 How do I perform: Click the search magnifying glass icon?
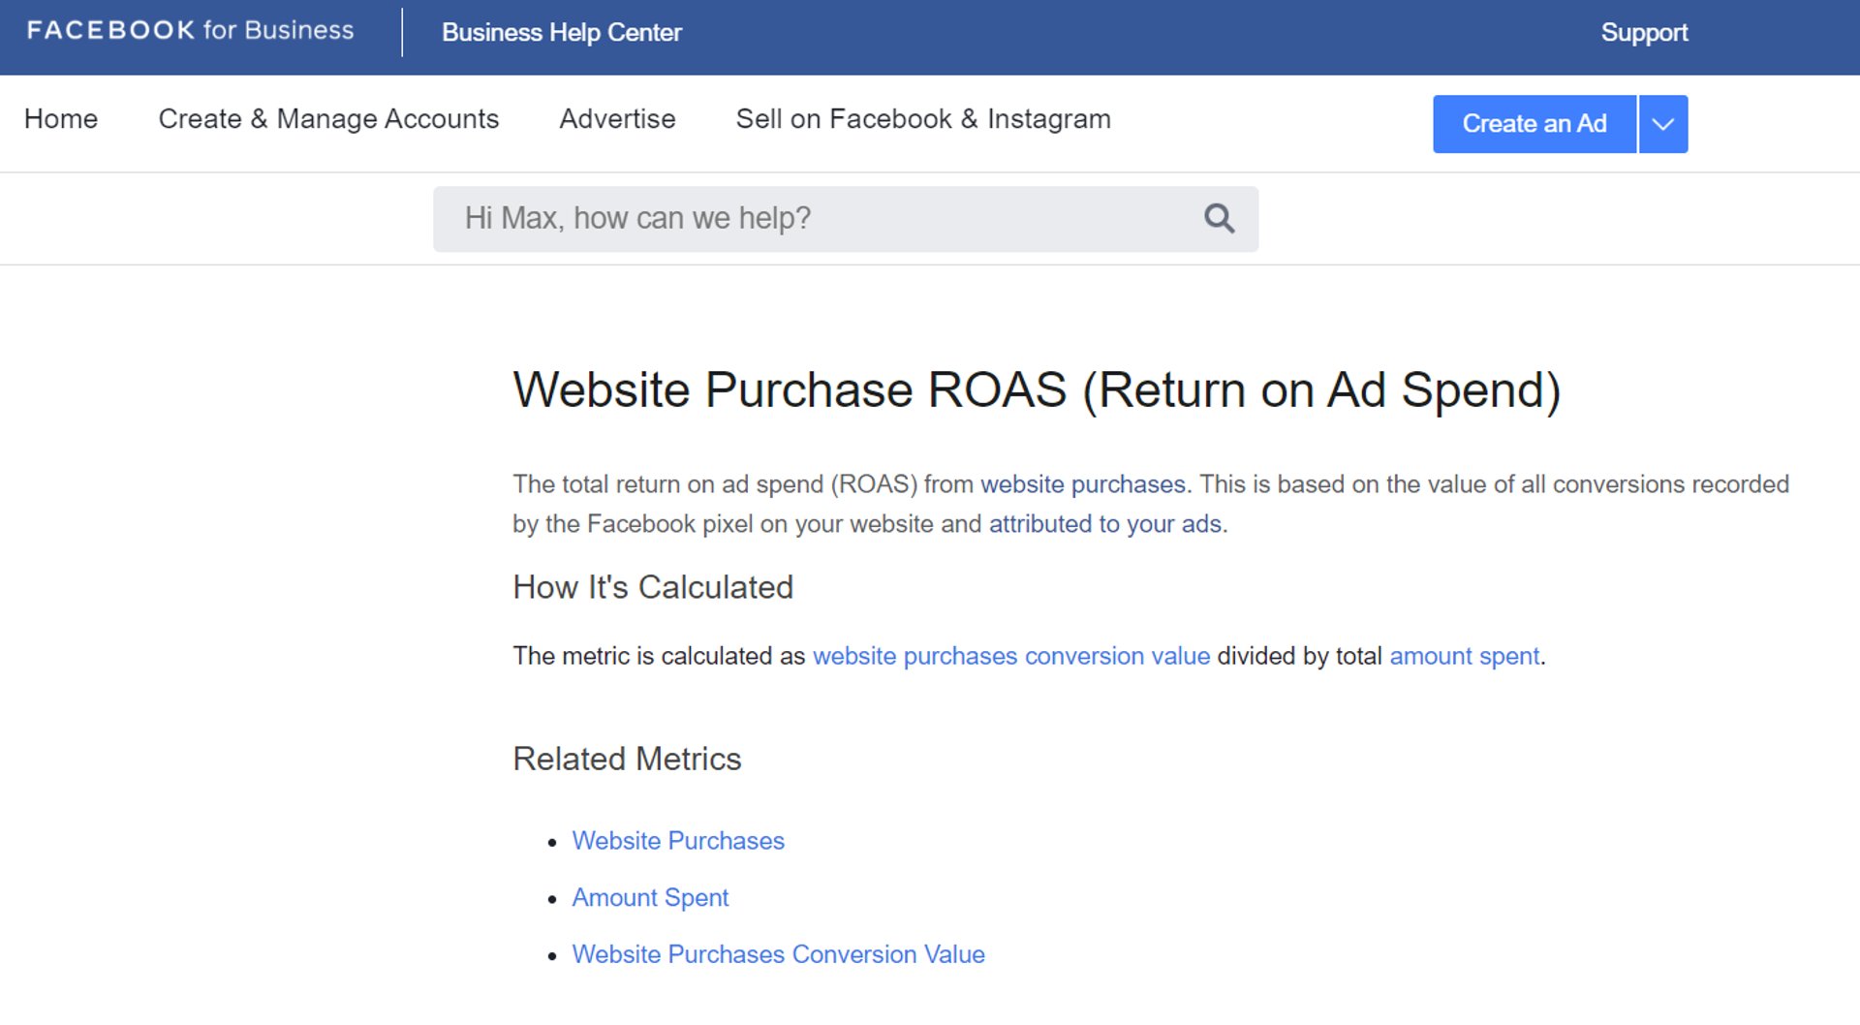[1218, 218]
